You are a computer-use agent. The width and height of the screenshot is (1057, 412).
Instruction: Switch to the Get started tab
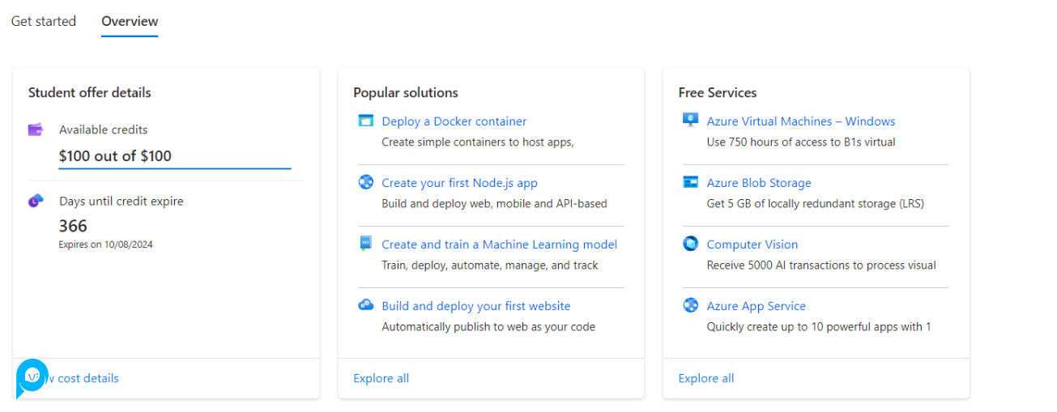click(x=44, y=21)
